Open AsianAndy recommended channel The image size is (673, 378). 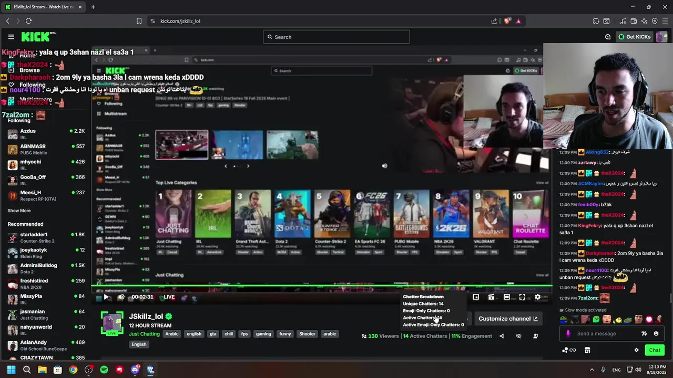tap(46, 345)
